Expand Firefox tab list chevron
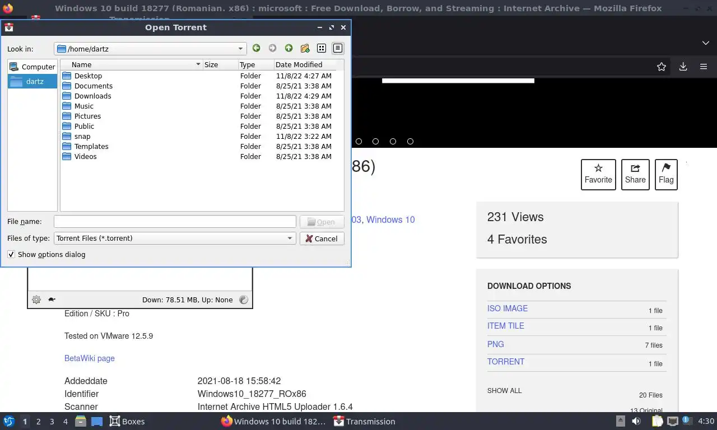 706,43
